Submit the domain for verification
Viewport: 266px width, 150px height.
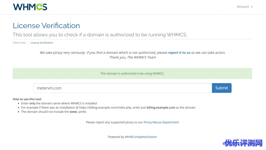pyautogui.click(x=222, y=88)
